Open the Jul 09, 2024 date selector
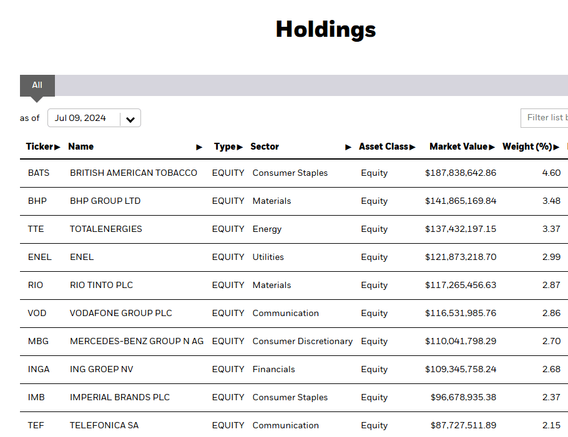This screenshot has height=437, width=568. 81,117
